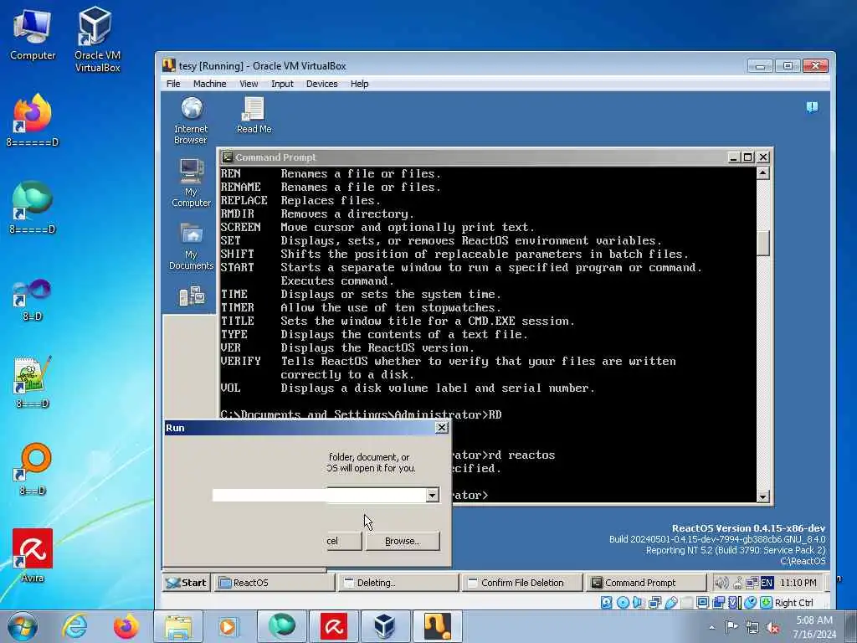Open the Oracle VM VirtualBox desktop shortcut

click(x=97, y=39)
